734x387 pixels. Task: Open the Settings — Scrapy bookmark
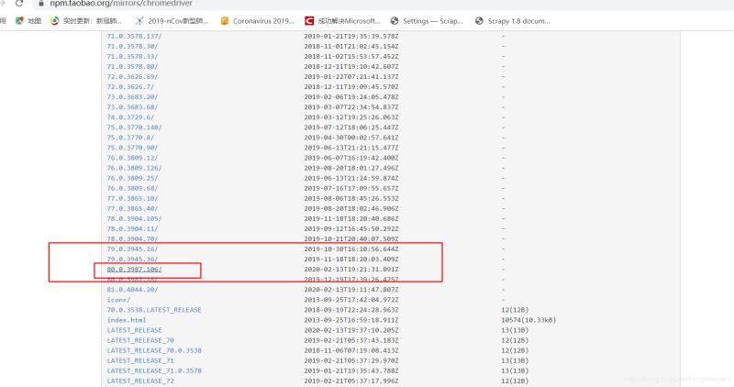(x=427, y=21)
